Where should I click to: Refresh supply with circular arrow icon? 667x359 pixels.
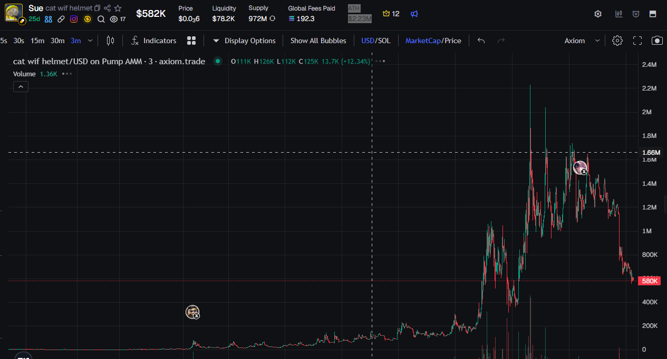tap(272, 18)
